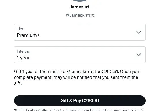This screenshot has width=153, height=111.
Task: Click the 'Tier' field label
Action: [20, 29]
